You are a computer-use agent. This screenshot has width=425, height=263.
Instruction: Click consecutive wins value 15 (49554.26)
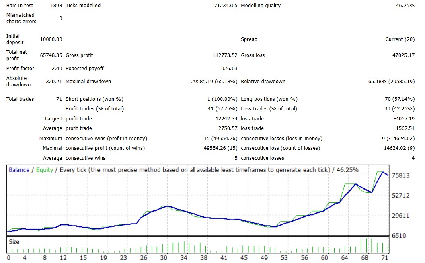pyautogui.click(x=221, y=138)
